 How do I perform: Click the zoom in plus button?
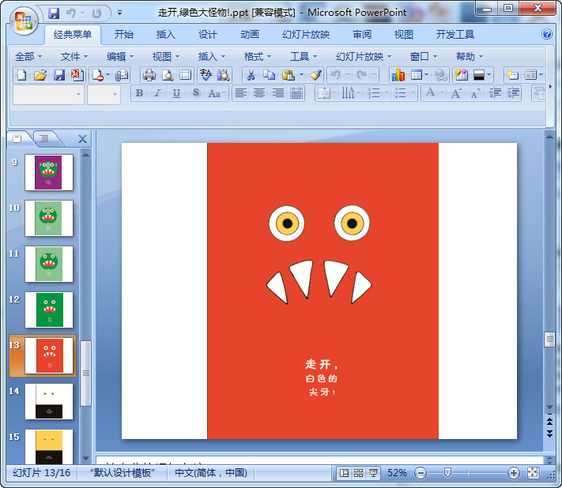tap(514, 473)
